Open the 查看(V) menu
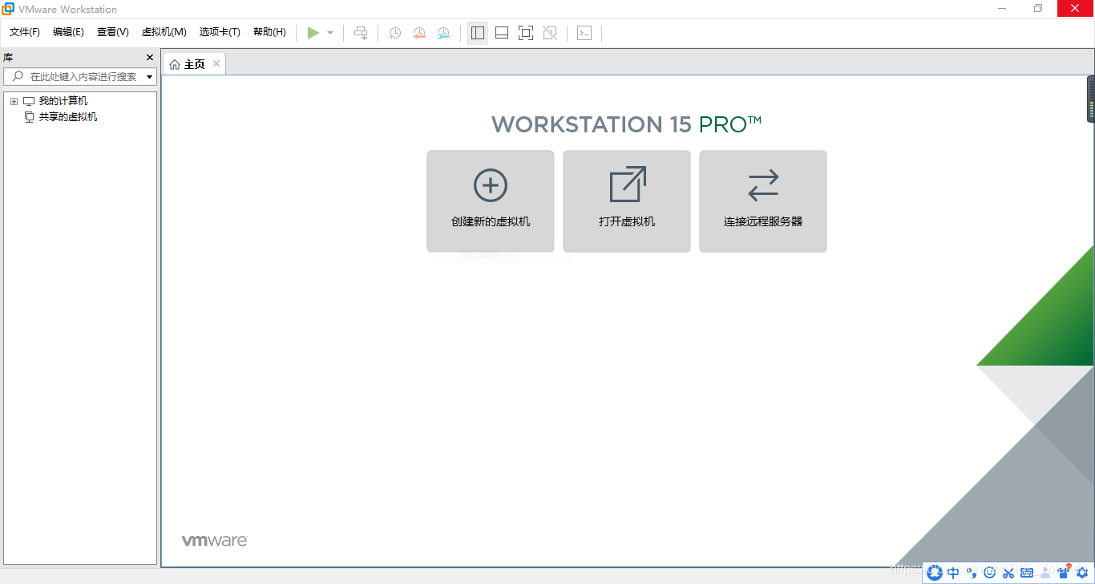 (x=113, y=32)
